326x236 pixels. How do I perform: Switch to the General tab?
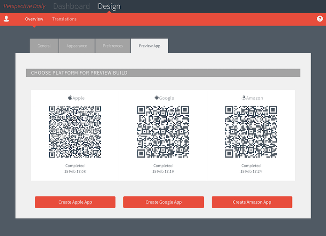pyautogui.click(x=44, y=46)
